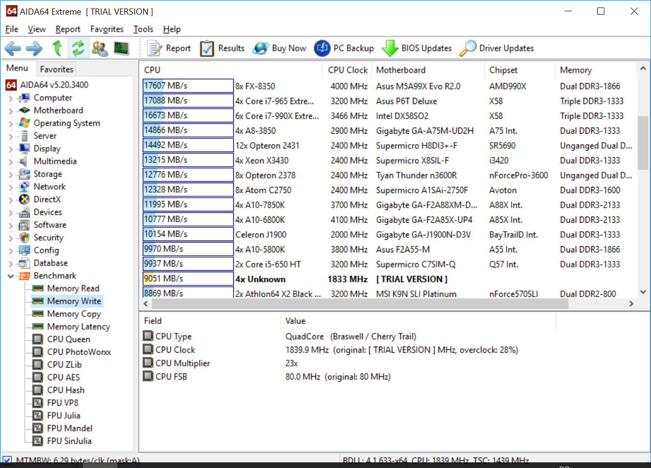Viewport: 651px width, 468px height.
Task: Switch to the Favorites tab
Action: pyautogui.click(x=57, y=69)
